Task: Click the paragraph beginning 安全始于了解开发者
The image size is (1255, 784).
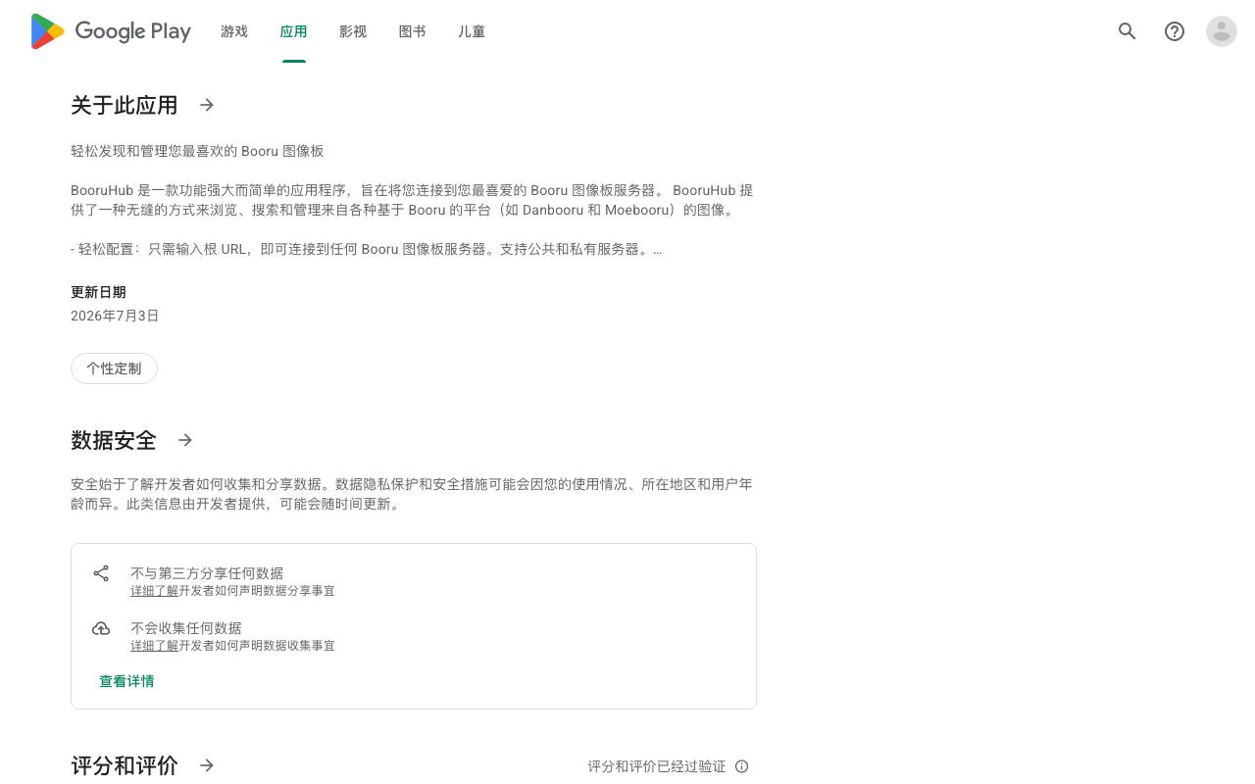Action: 412,494
